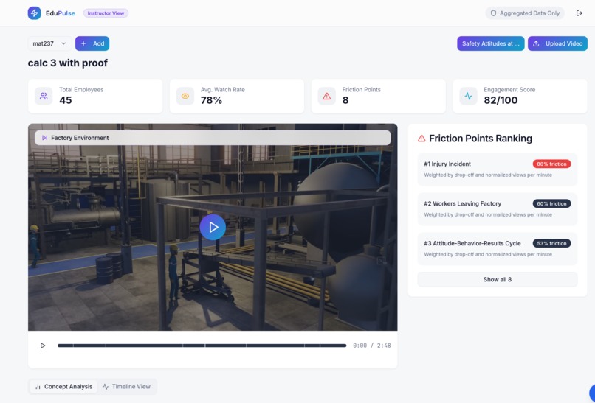This screenshot has height=403, width=595.
Task: Select the #1 Injury Incident friction card
Action: (x=497, y=169)
